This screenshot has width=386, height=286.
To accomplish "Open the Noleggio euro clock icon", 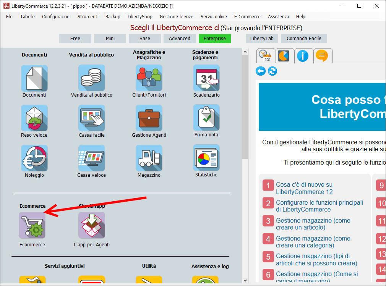I will tap(34, 158).
